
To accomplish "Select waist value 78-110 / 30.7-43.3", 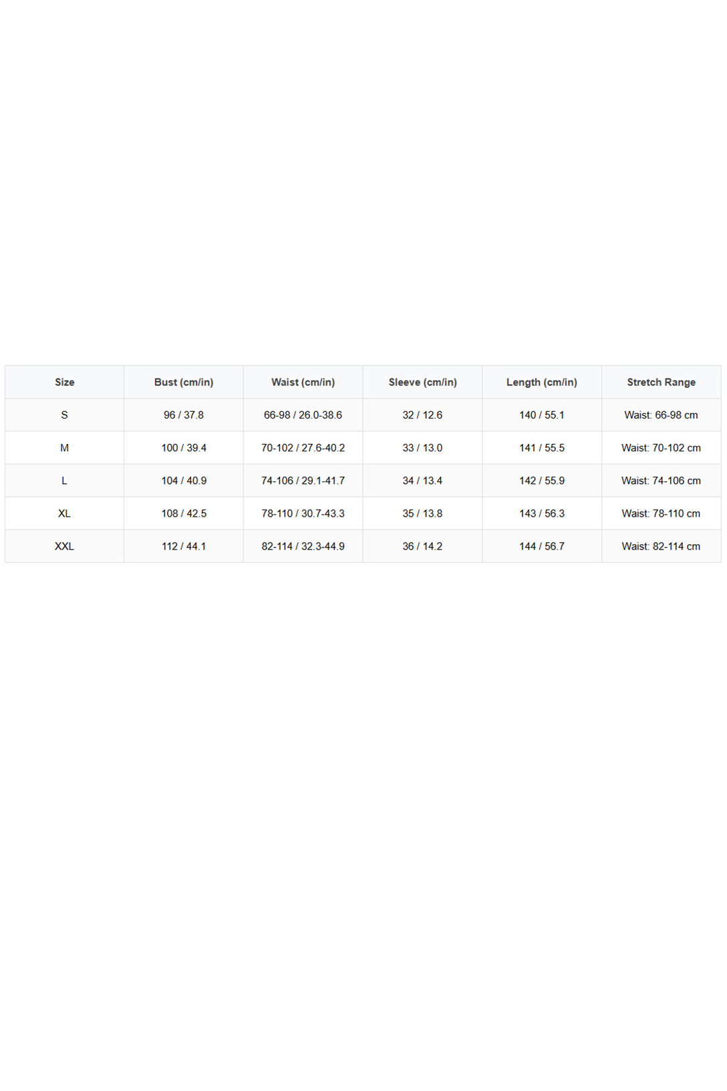I will (x=303, y=513).
